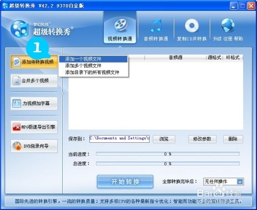257x210 pixels.
Task: Click the 浏览 browse button
Action: click(164, 139)
